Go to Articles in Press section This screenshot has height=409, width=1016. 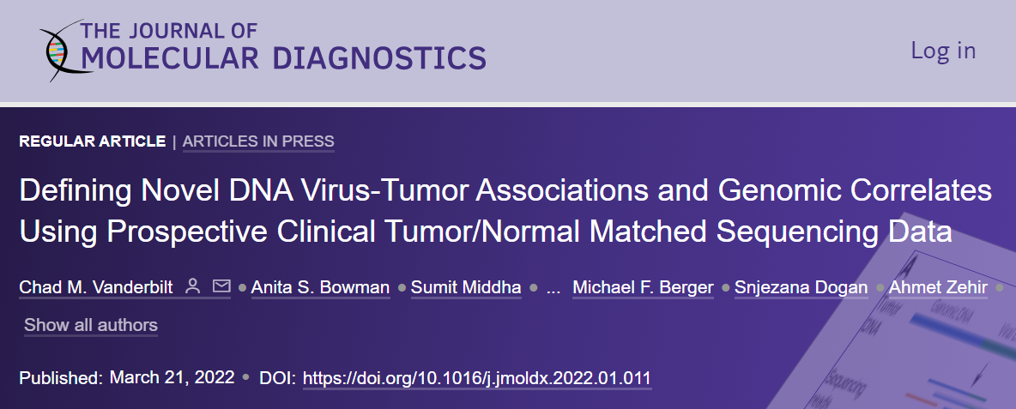click(258, 141)
